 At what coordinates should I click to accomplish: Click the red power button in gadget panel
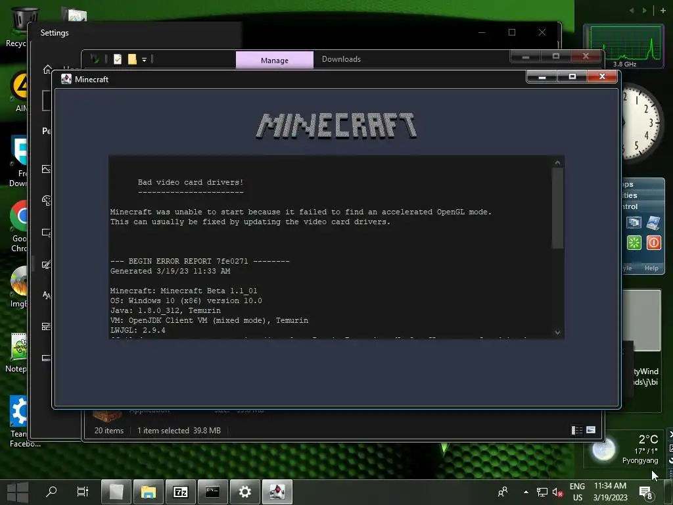coord(654,243)
